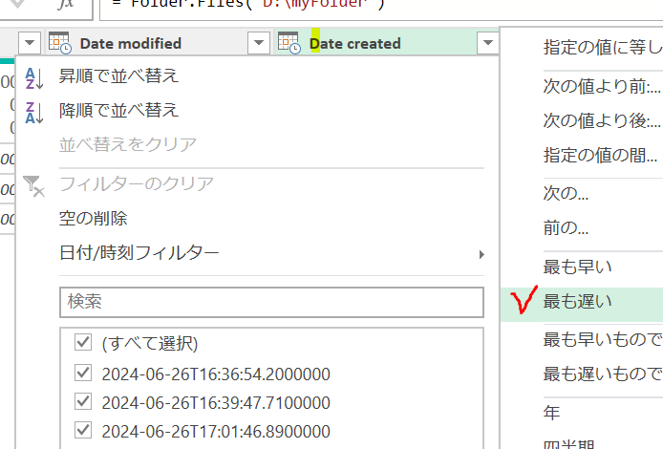
Task: Select 最も早い filter option
Action: click(578, 267)
